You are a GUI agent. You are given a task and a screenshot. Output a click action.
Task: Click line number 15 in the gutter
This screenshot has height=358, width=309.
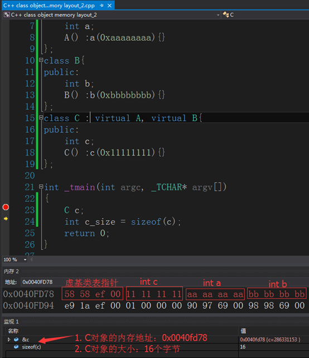tap(30, 118)
